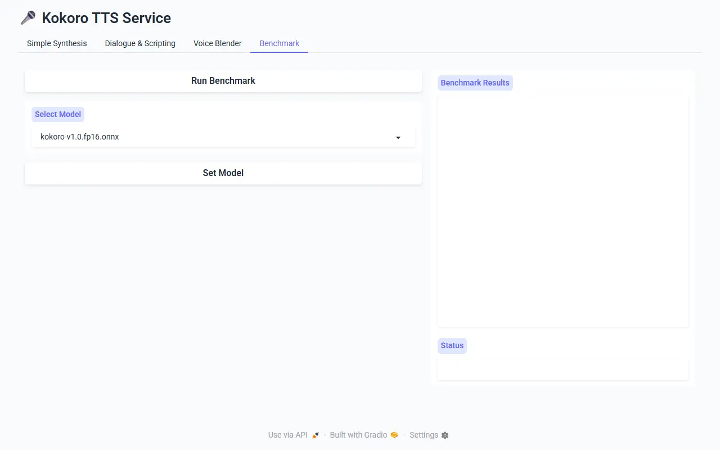This screenshot has height=450, width=720.
Task: Click the Status label
Action: (452, 345)
